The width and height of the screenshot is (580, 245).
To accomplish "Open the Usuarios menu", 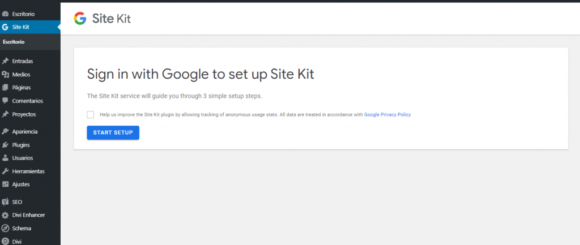I will click(x=31, y=158).
